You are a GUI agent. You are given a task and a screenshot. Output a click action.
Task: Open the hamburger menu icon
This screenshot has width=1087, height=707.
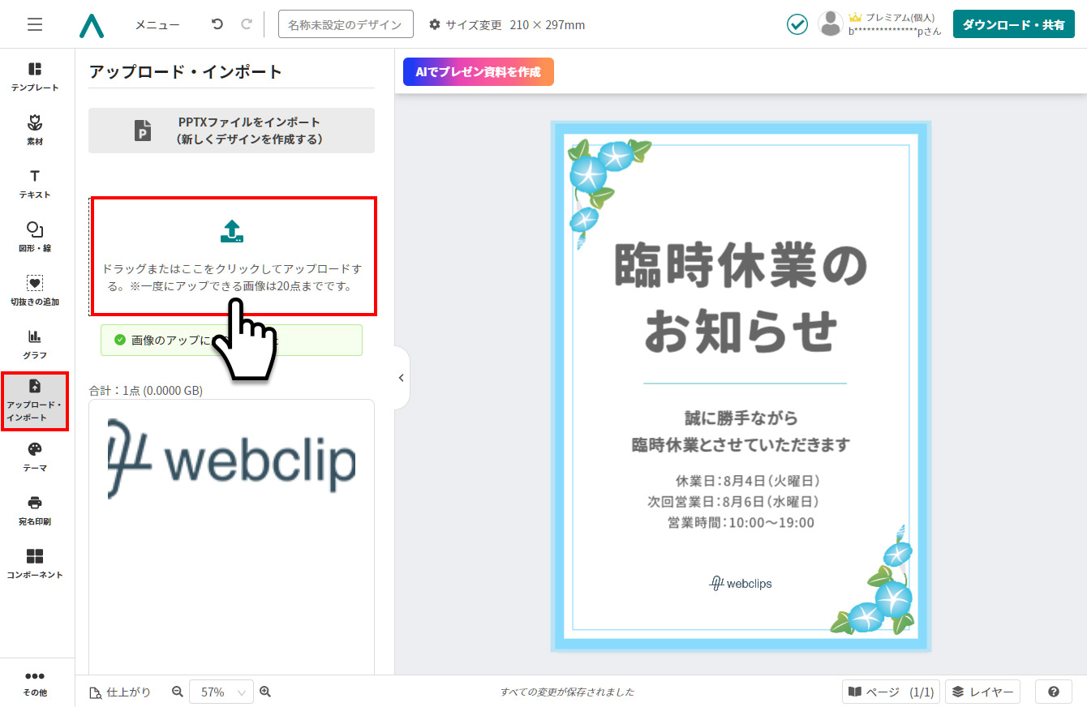(x=35, y=24)
